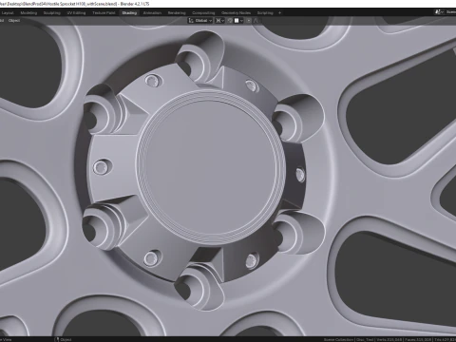Open the scene browse icon at top right
This screenshot has width=456, height=342.
439,12
